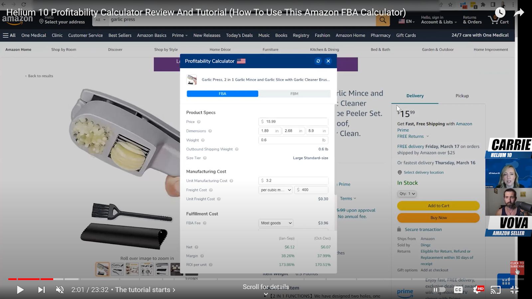The height and width of the screenshot is (299, 532).
Task: Unmute the video sound
Action: pyautogui.click(x=60, y=290)
